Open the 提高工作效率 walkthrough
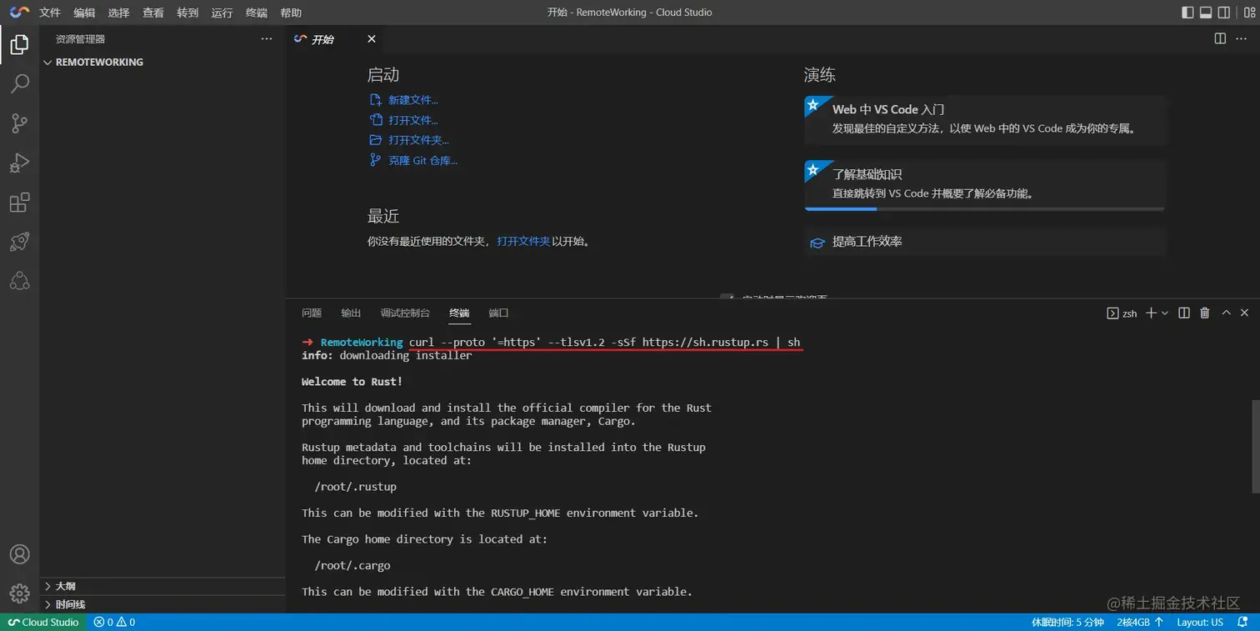The height and width of the screenshot is (631, 1260). point(984,242)
